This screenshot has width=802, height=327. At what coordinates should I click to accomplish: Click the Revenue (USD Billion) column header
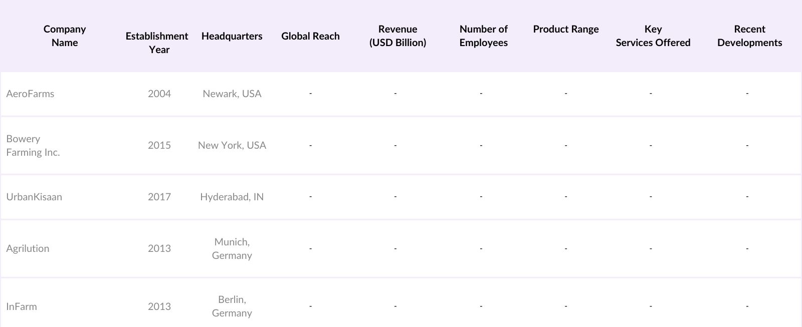tap(398, 36)
